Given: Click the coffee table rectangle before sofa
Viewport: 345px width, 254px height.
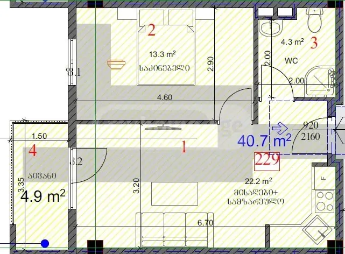Looking at the screenshot, I should coord(175,194).
